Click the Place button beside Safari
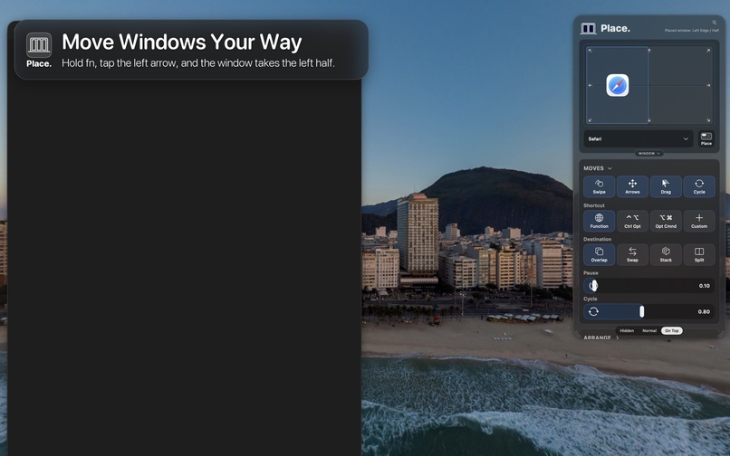This screenshot has width=730, height=456. point(706,139)
